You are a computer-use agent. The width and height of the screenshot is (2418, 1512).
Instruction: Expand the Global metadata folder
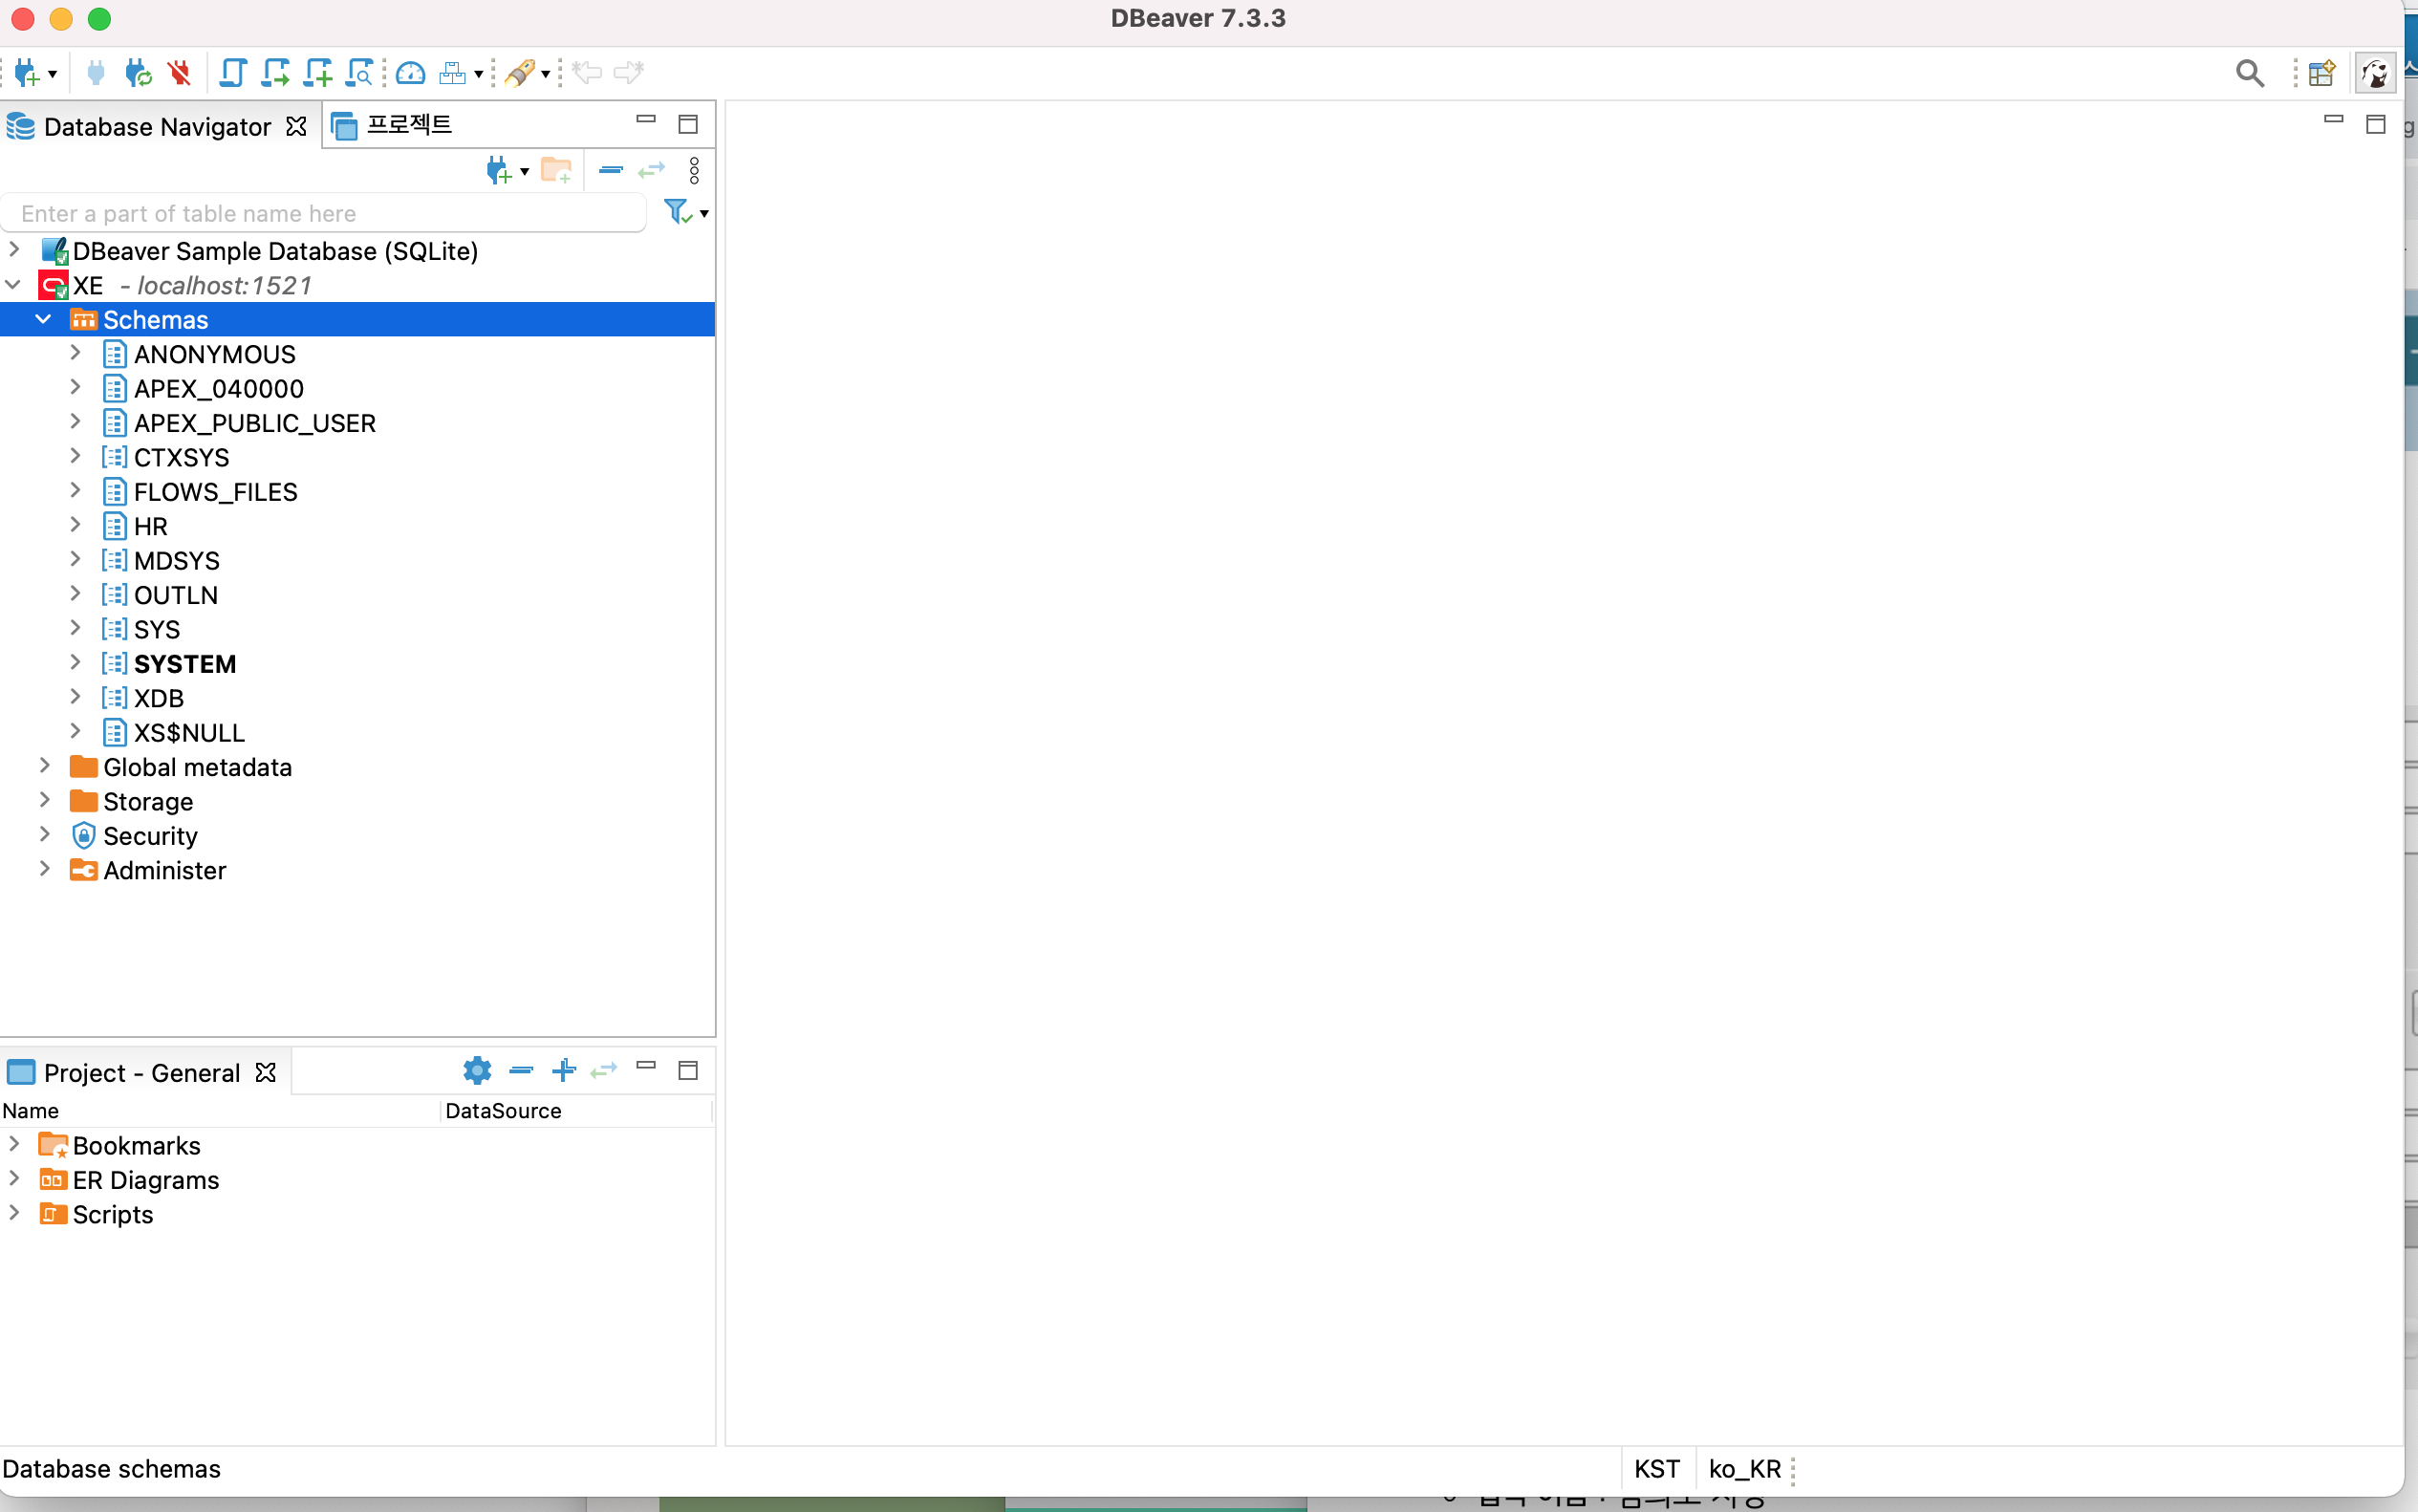pos(45,766)
